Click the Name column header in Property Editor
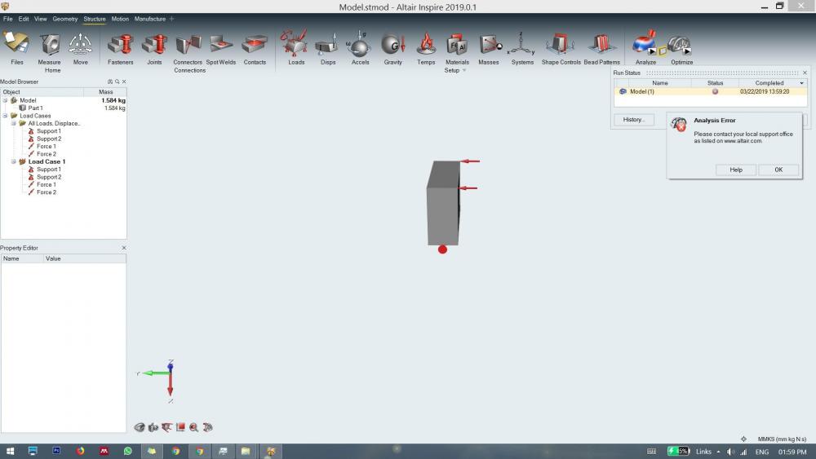816x459 pixels. click(x=22, y=258)
